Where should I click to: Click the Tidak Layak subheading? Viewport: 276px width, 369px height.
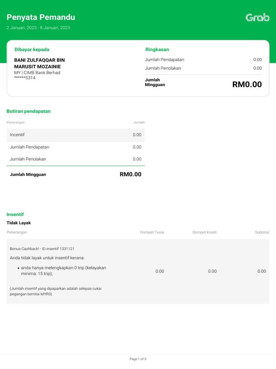click(x=19, y=223)
